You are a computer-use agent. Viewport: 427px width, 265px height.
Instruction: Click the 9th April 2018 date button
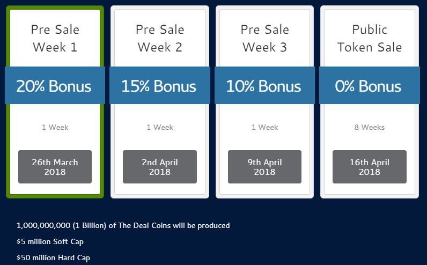264,167
